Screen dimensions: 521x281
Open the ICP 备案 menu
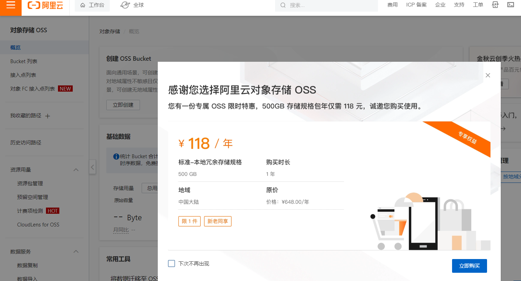pyautogui.click(x=416, y=5)
